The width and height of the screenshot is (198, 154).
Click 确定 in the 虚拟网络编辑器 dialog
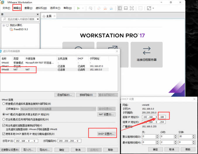tap(62, 150)
